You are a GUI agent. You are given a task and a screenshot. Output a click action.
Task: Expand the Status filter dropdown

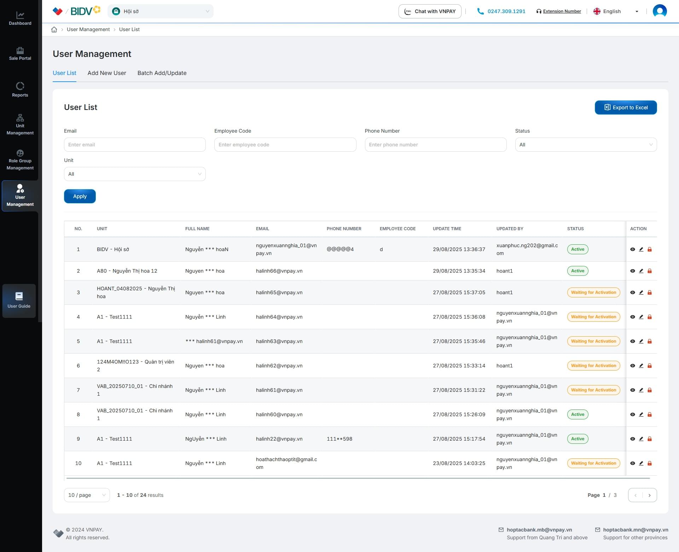click(x=586, y=145)
